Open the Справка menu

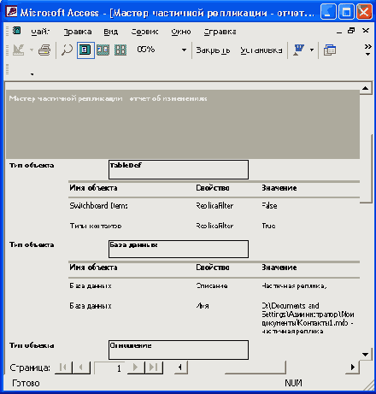(220, 32)
